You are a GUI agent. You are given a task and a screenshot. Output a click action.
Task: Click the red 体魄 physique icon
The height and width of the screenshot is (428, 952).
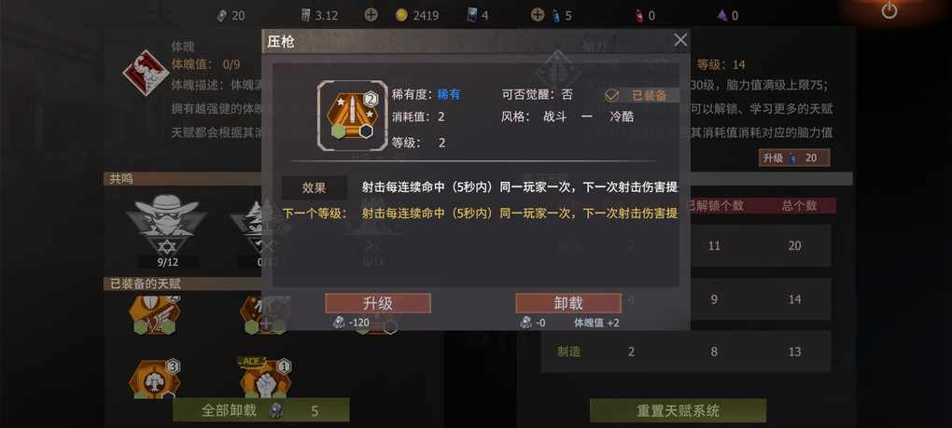(x=145, y=72)
